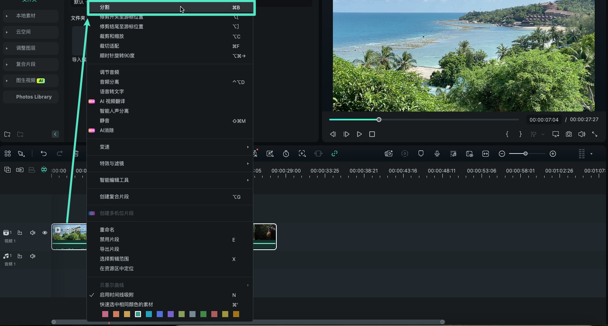This screenshot has width=608, height=326.
Task: Select AI消除 menu entry
Action: (x=170, y=130)
